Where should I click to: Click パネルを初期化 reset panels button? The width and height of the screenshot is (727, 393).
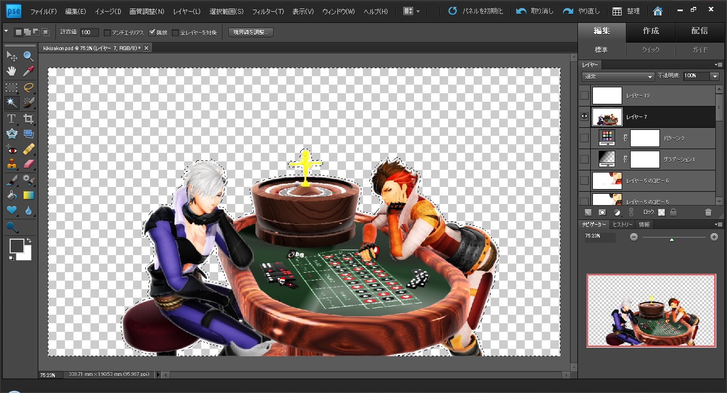click(475, 11)
